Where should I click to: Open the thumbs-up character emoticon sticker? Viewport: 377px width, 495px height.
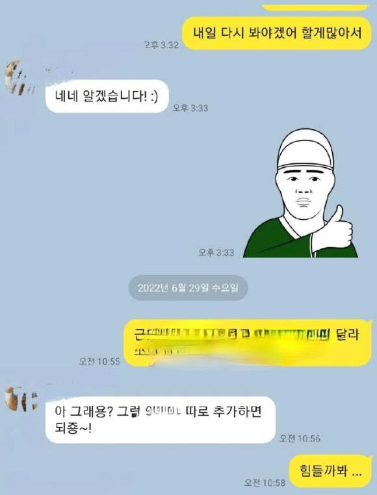coord(300,193)
